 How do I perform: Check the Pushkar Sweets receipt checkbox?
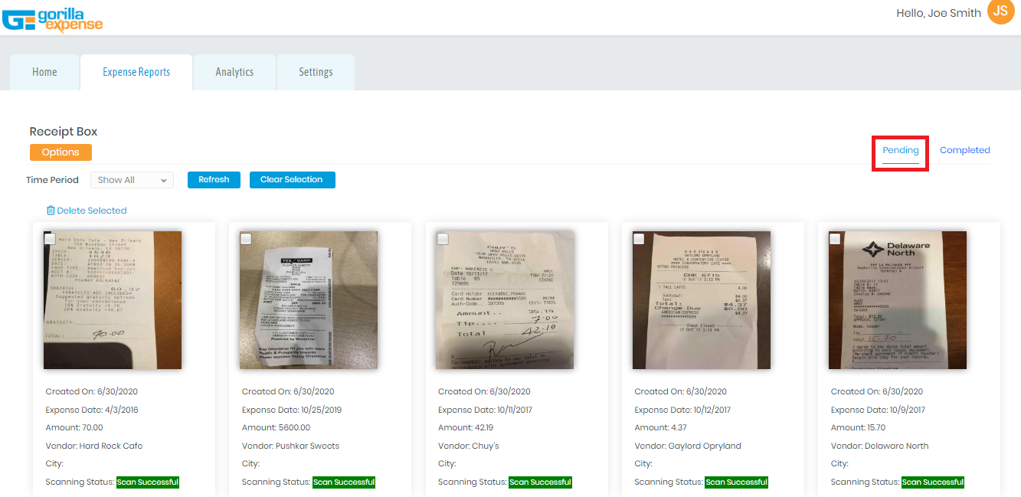[245, 239]
